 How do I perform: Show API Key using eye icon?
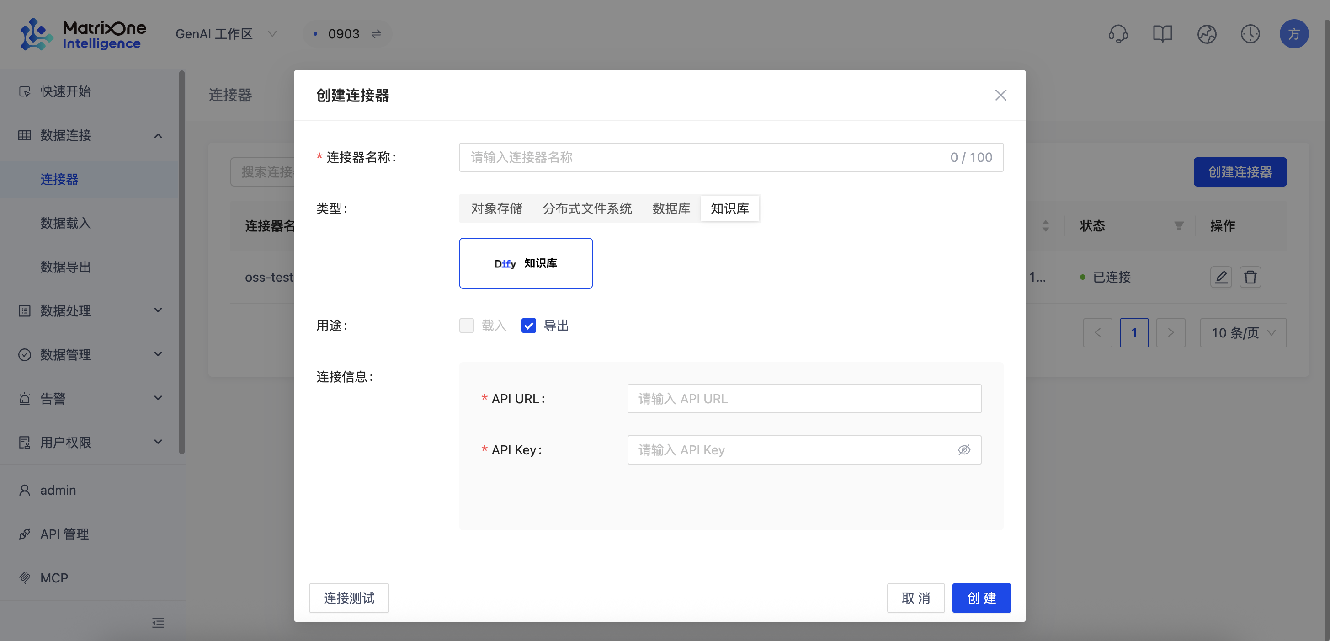[x=963, y=450]
